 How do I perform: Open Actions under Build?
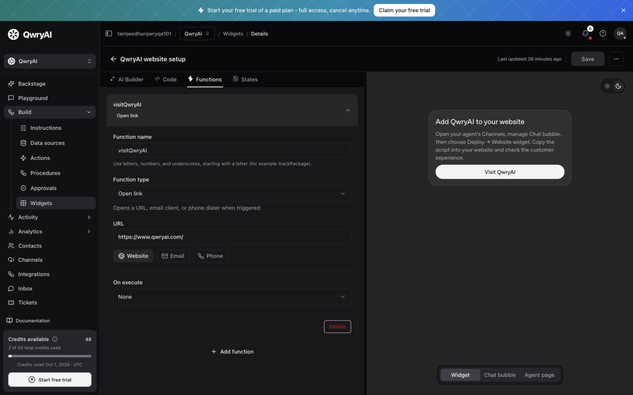pyautogui.click(x=56, y=158)
